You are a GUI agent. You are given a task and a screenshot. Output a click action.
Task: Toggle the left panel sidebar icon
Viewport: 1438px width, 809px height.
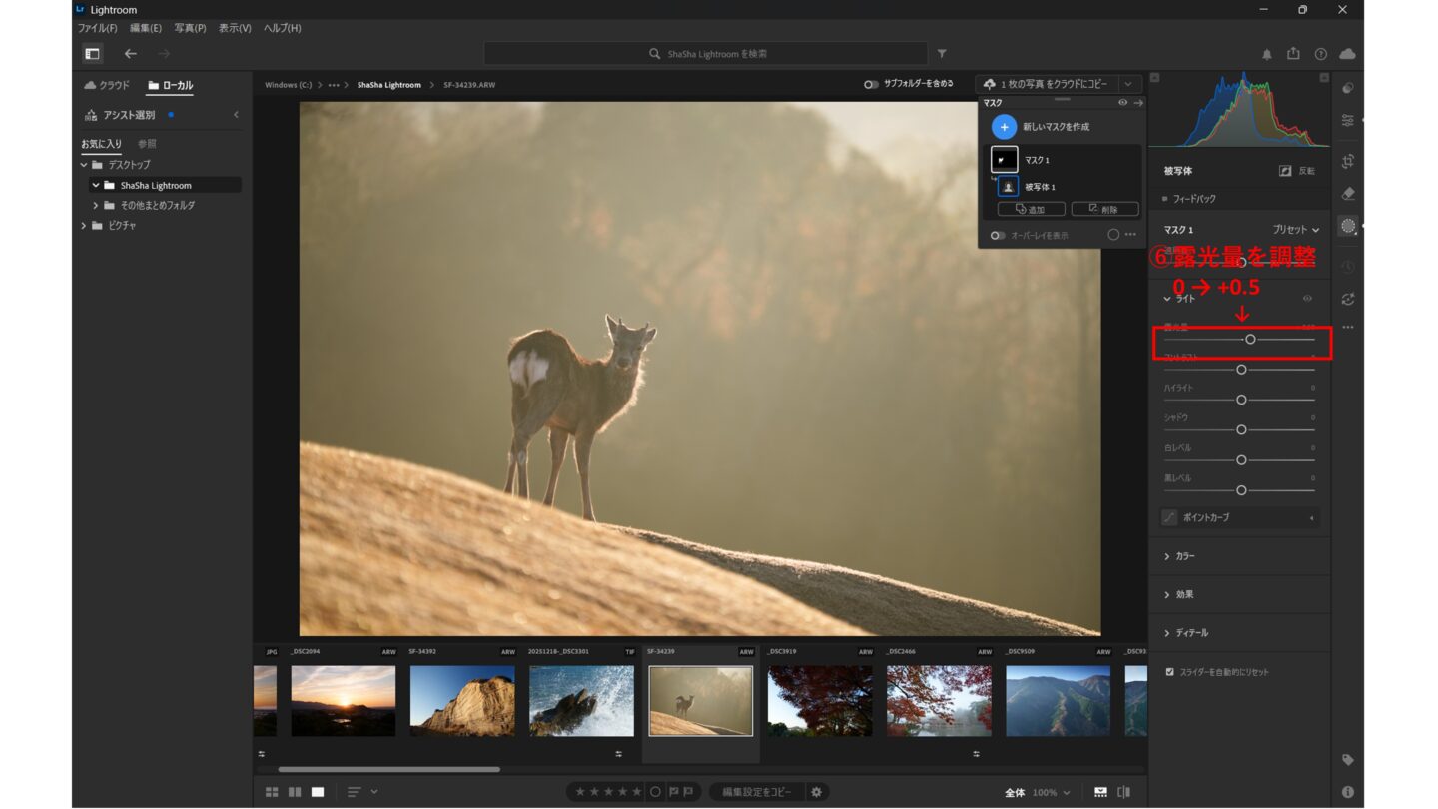tap(92, 54)
